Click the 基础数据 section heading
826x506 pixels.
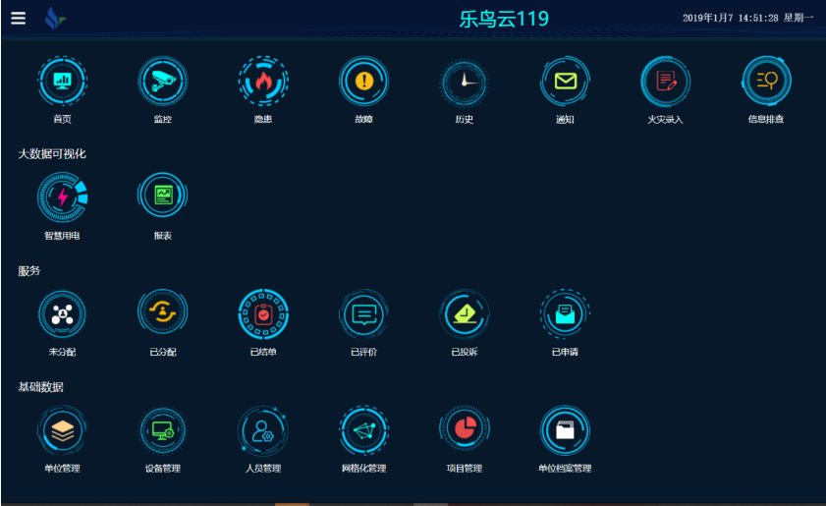40,387
